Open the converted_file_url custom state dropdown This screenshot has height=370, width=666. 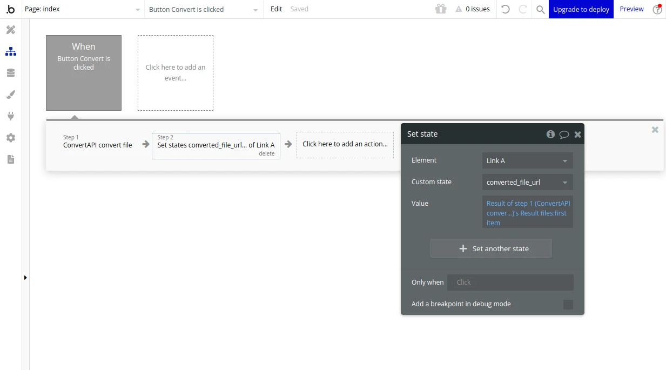click(527, 182)
